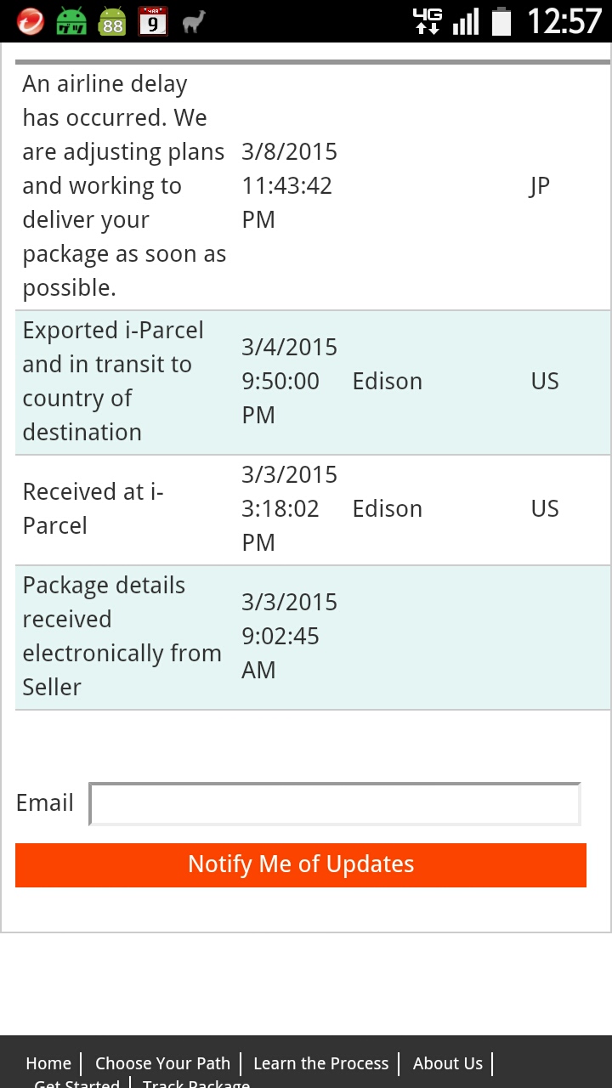Open the Get Started footer link
612x1088 pixels.
[x=76, y=1084]
